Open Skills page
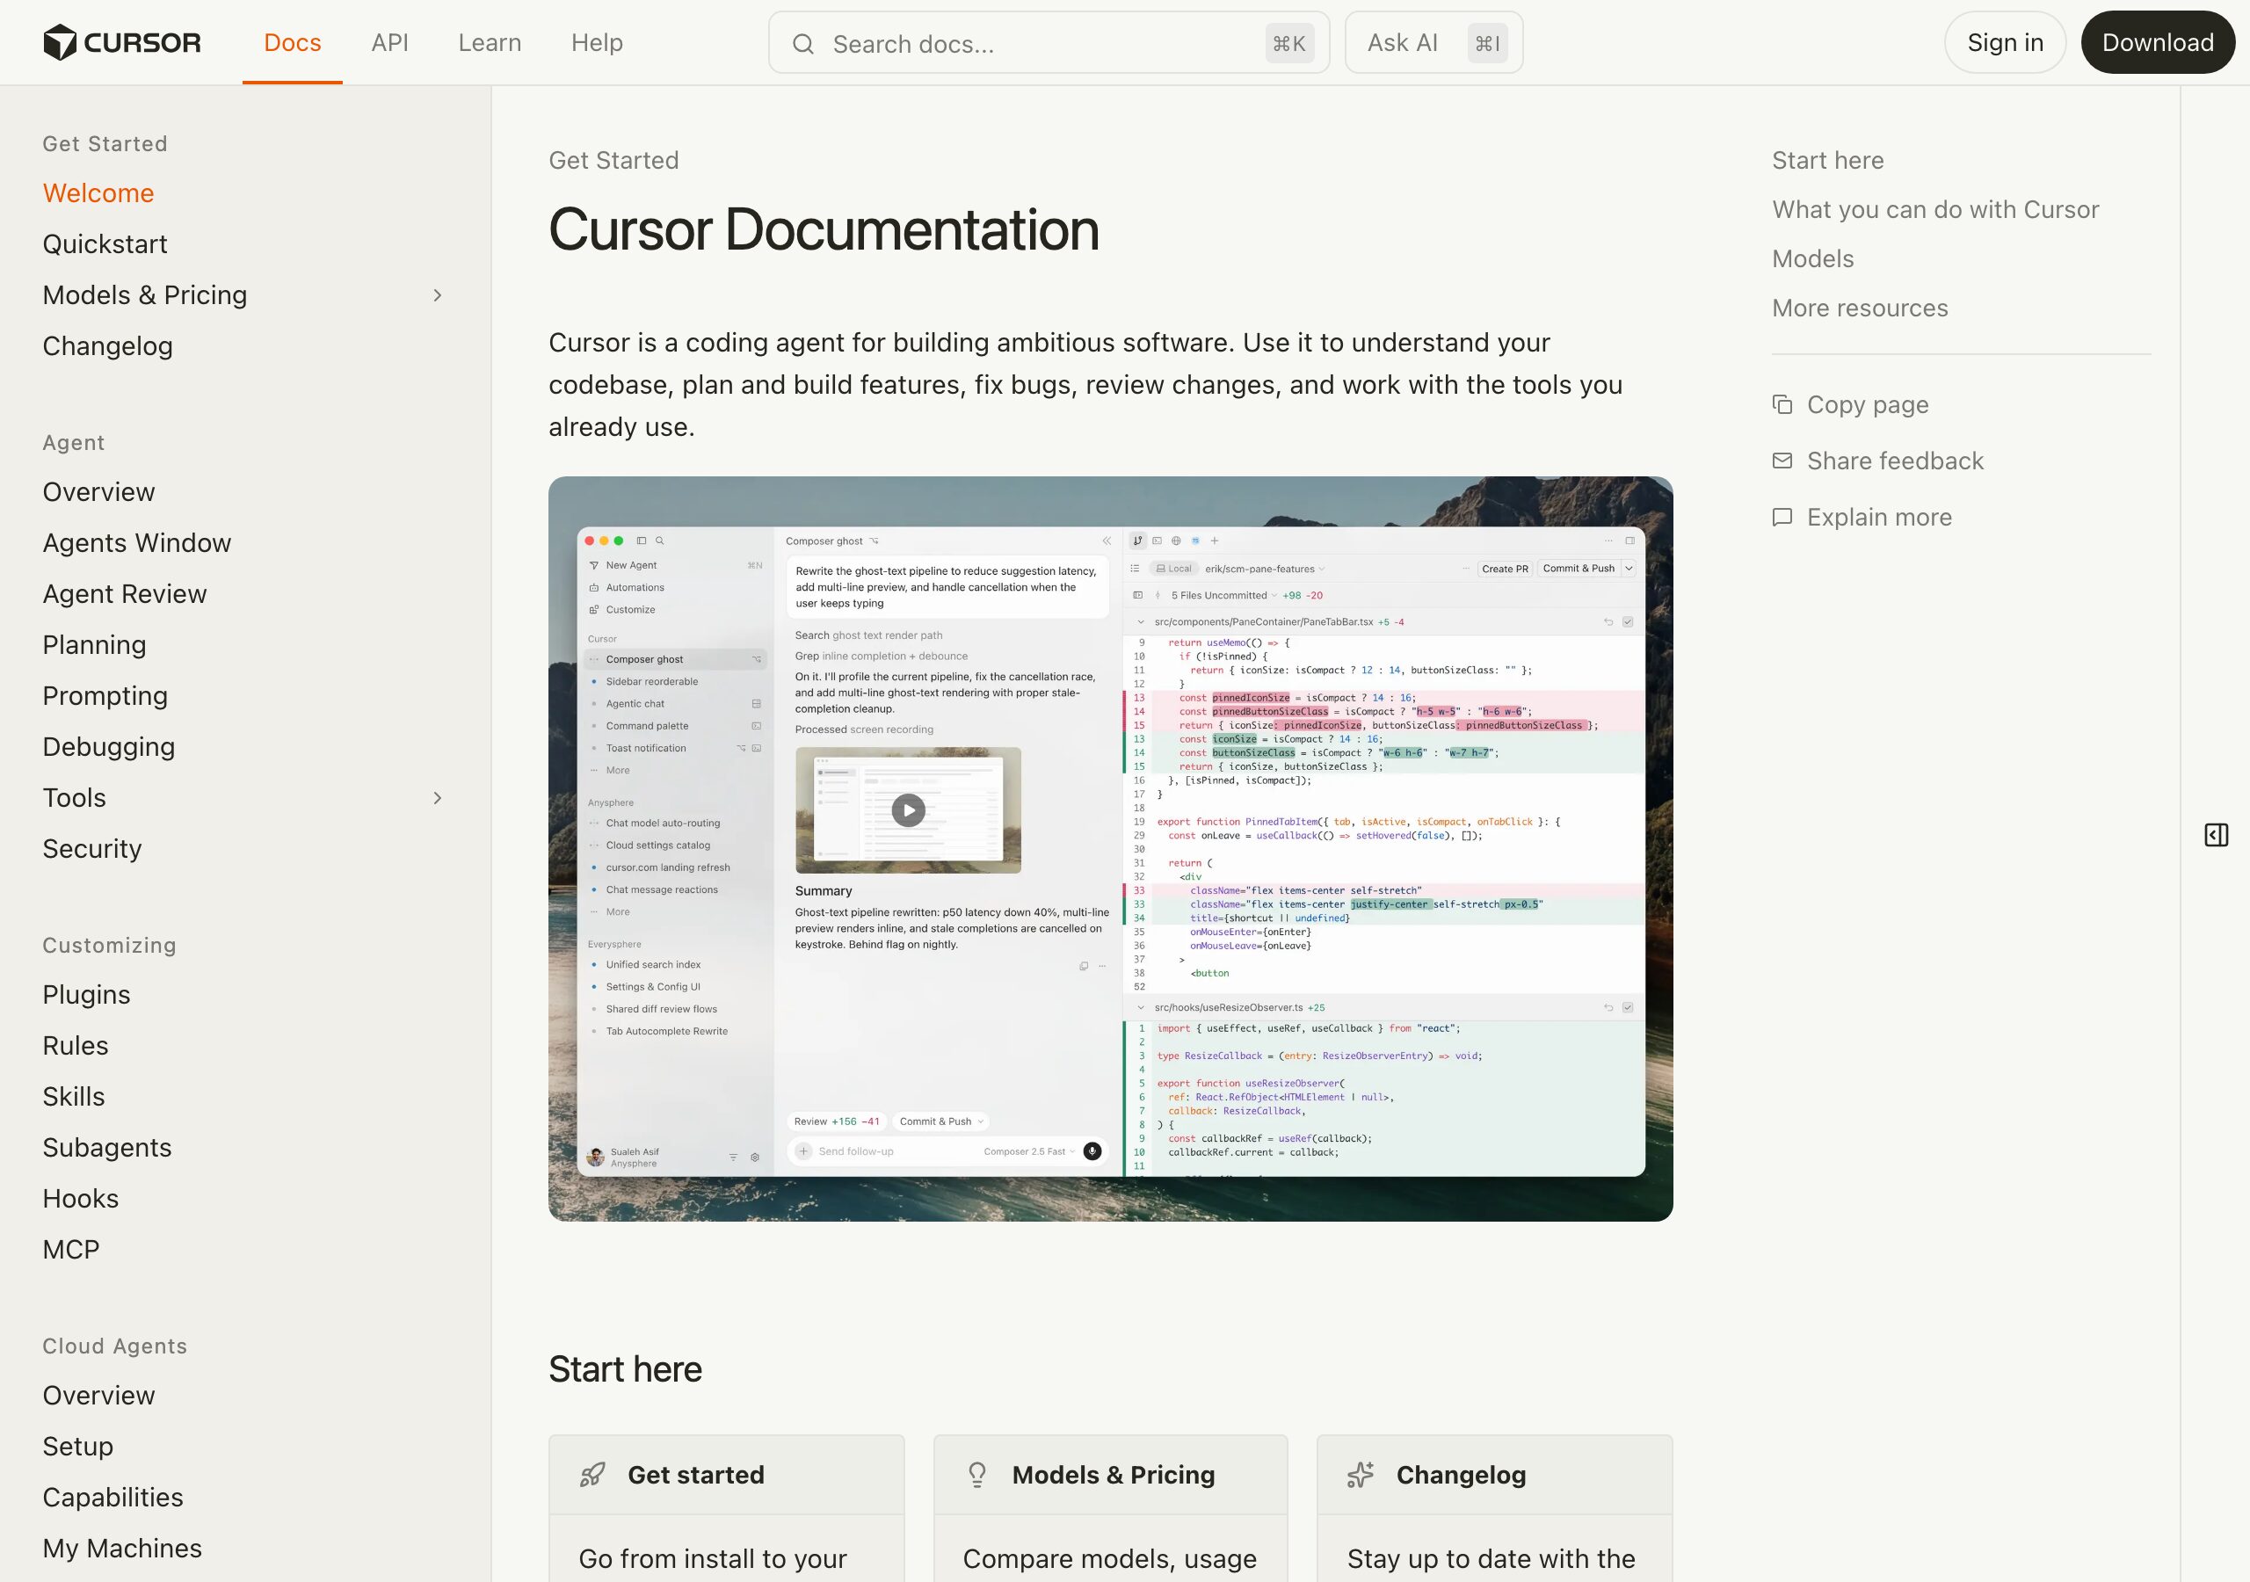 [x=74, y=1098]
